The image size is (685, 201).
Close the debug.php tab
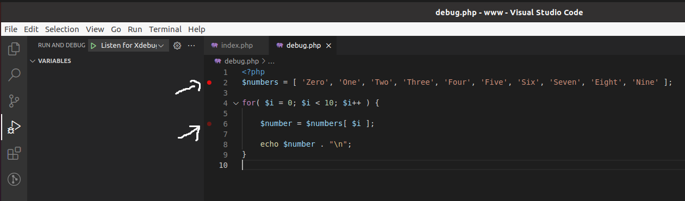coord(328,46)
